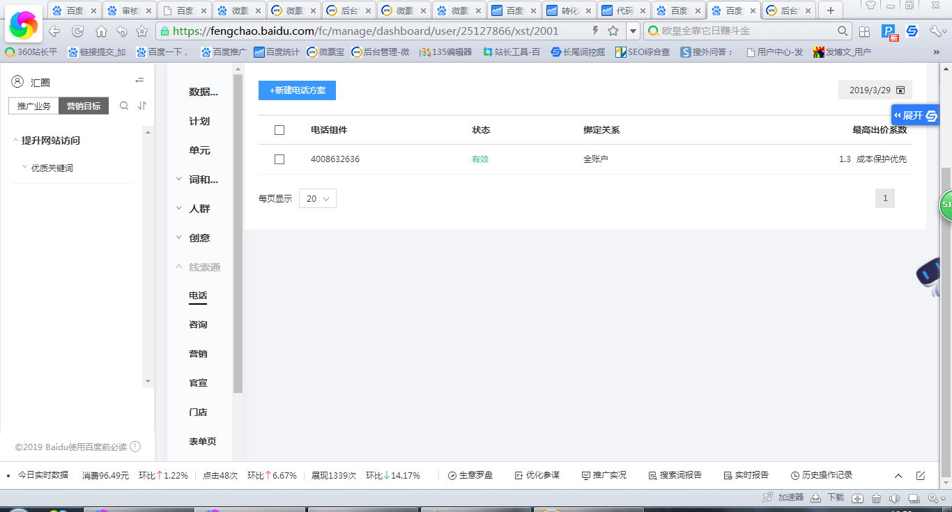Click the 新建电话方案 button
Image resolution: width=952 pixels, height=512 pixels.
[297, 90]
